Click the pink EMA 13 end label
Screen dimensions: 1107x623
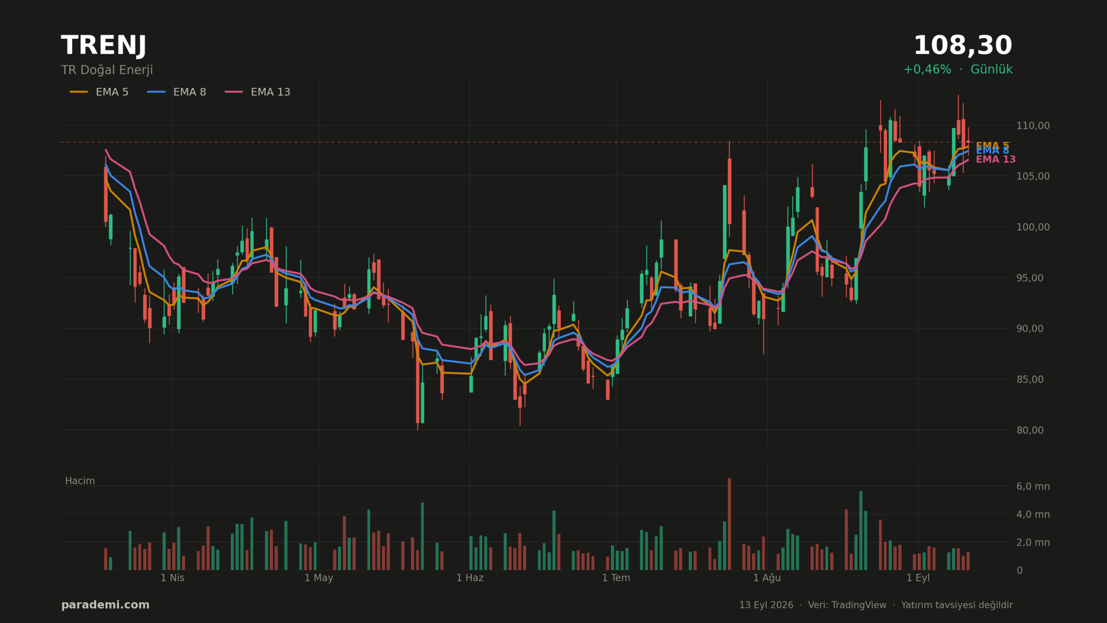click(x=996, y=160)
